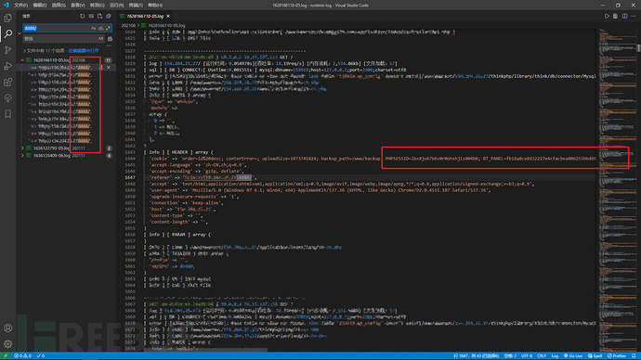
Task: Close the 1628166110-05.log editor tab
Action: point(168,17)
